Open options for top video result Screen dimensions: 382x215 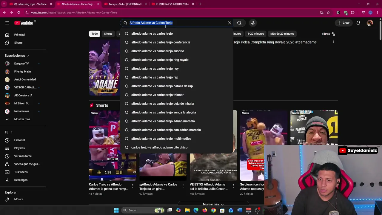[x=334, y=42]
